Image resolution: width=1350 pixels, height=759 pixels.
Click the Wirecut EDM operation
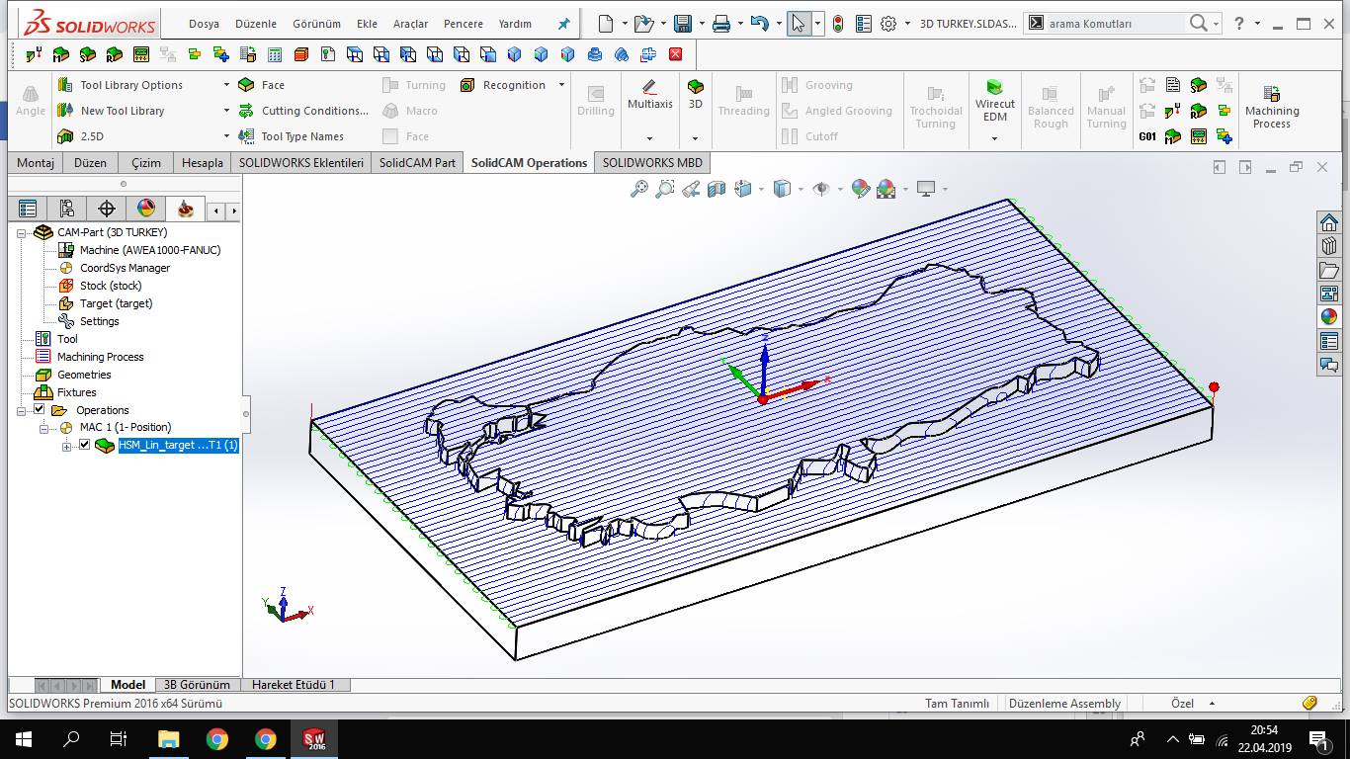(x=995, y=100)
